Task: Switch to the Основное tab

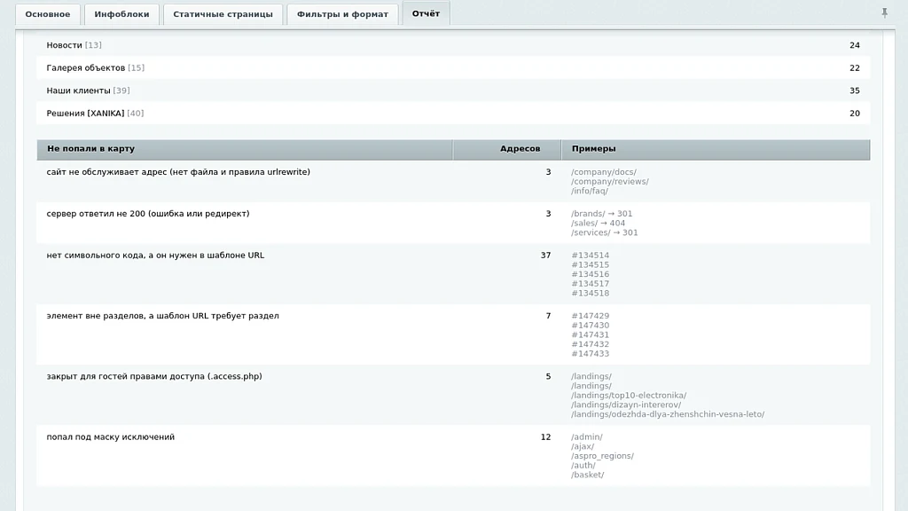Action: click(48, 14)
